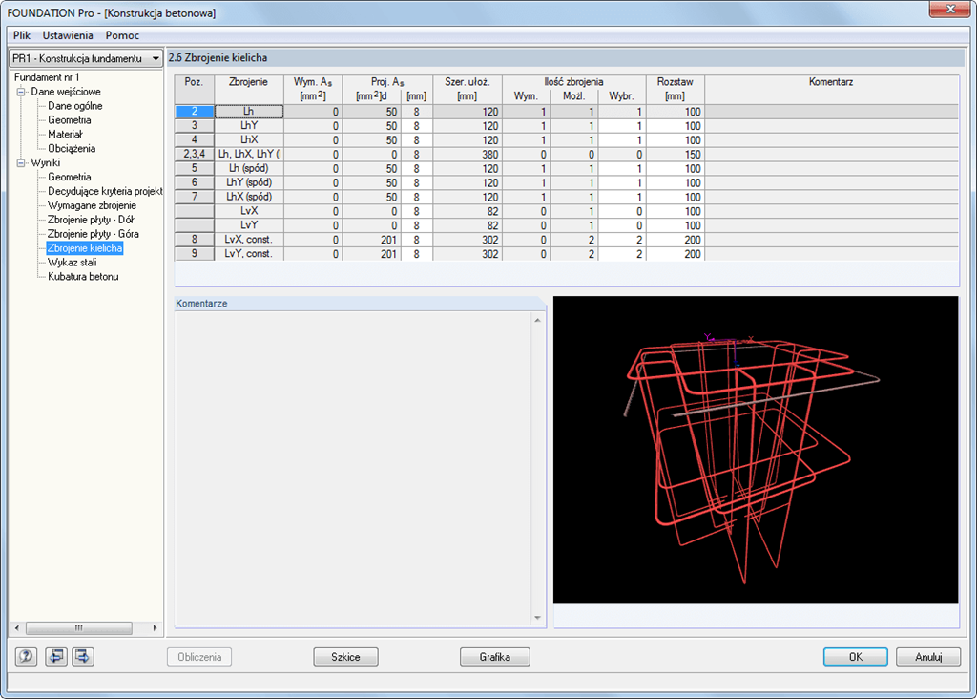Click the LhY cell in Zbrojenie column
The image size is (977, 699).
[x=249, y=126]
